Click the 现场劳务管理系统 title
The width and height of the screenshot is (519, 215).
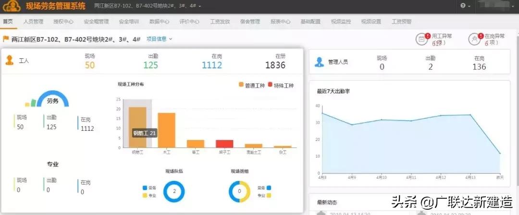pos(56,6)
